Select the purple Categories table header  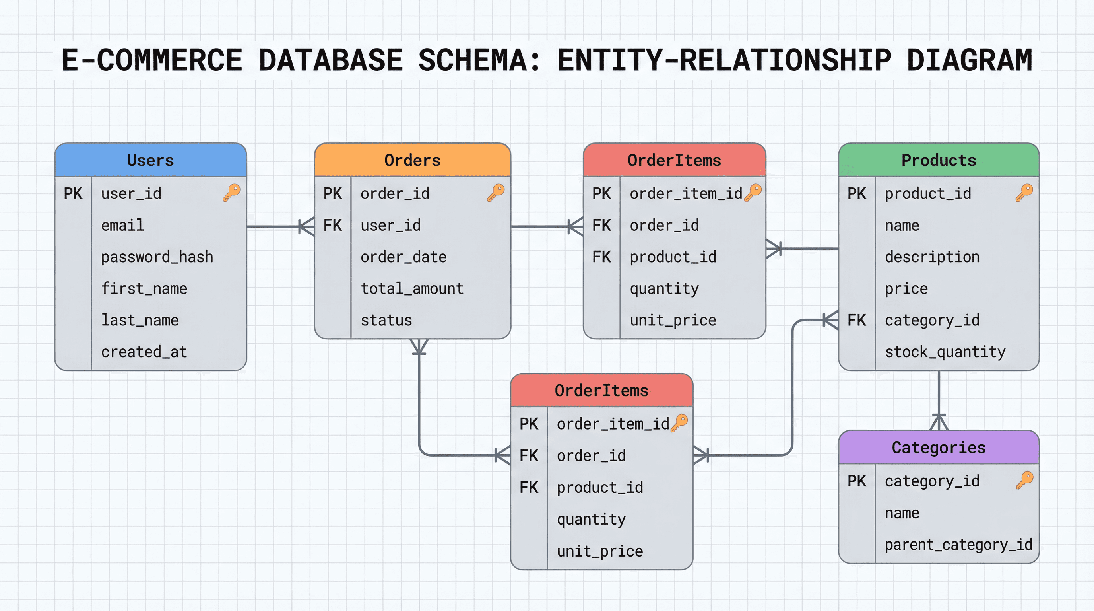pos(939,448)
